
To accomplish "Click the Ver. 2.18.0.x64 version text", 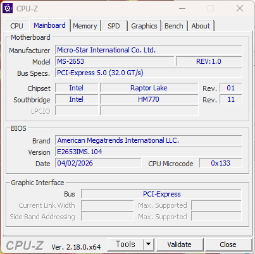I will [x=76, y=247].
